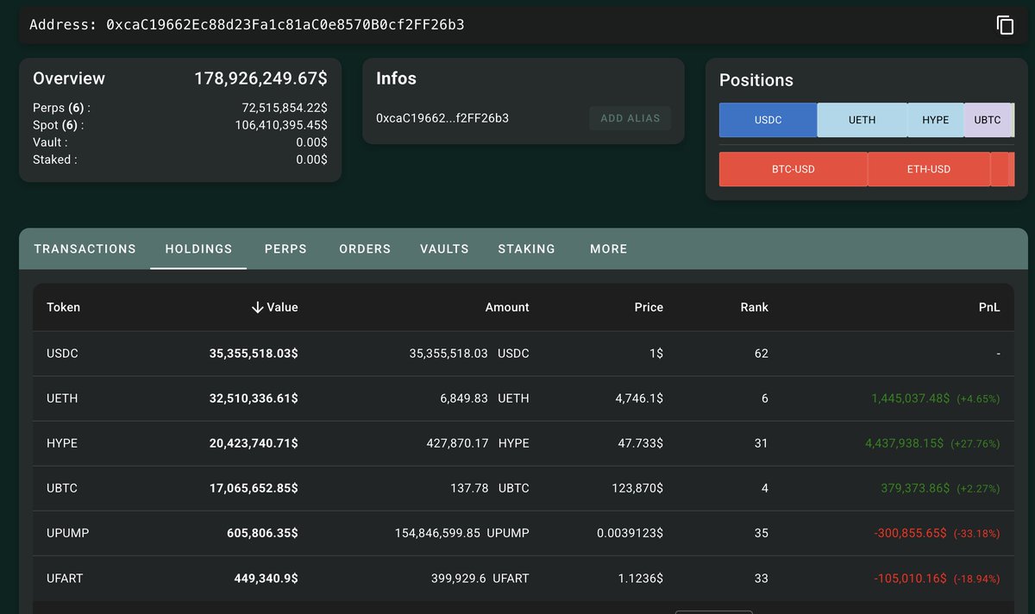Click the Token column header

pyautogui.click(x=63, y=307)
